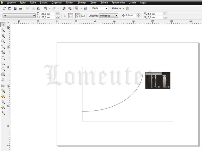Viewport: 202px width, 151px height.
Task: Open the Layout menu
Action: coord(44,3)
